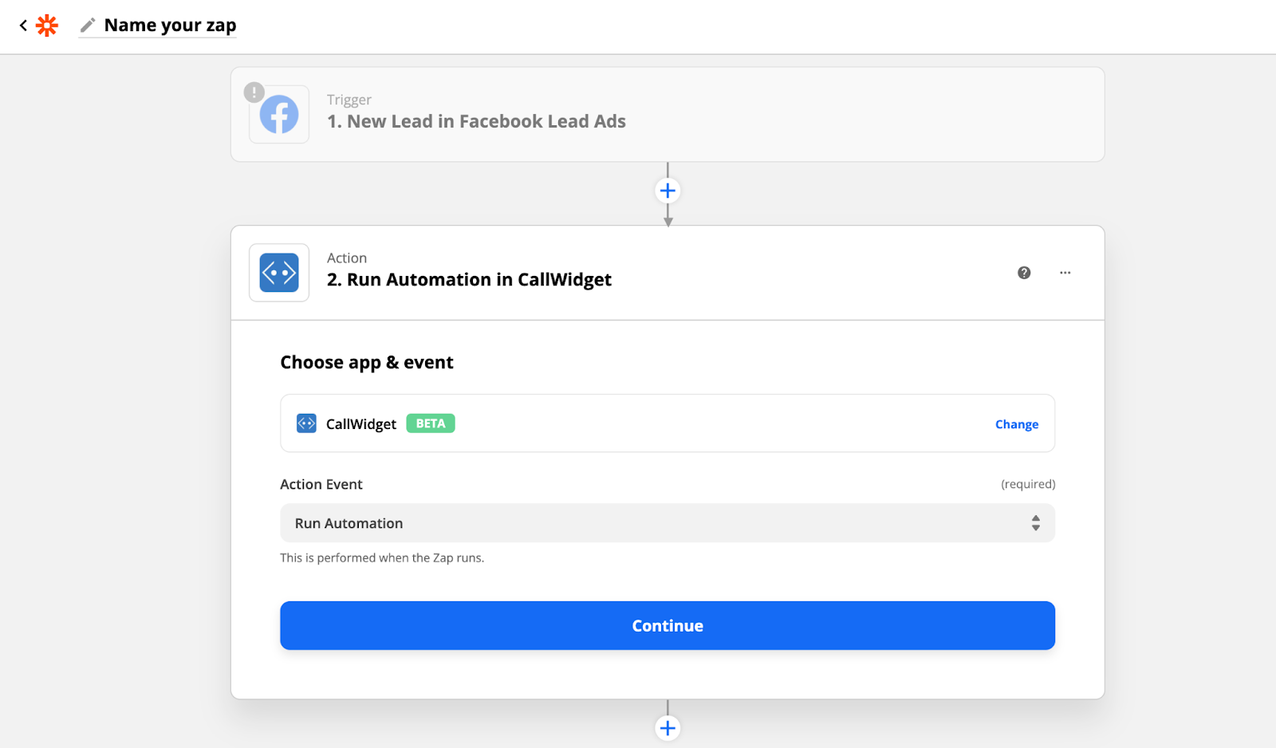
Task: Open step '1. New Lead in Facebook Lead Ads'
Action: tap(476, 121)
